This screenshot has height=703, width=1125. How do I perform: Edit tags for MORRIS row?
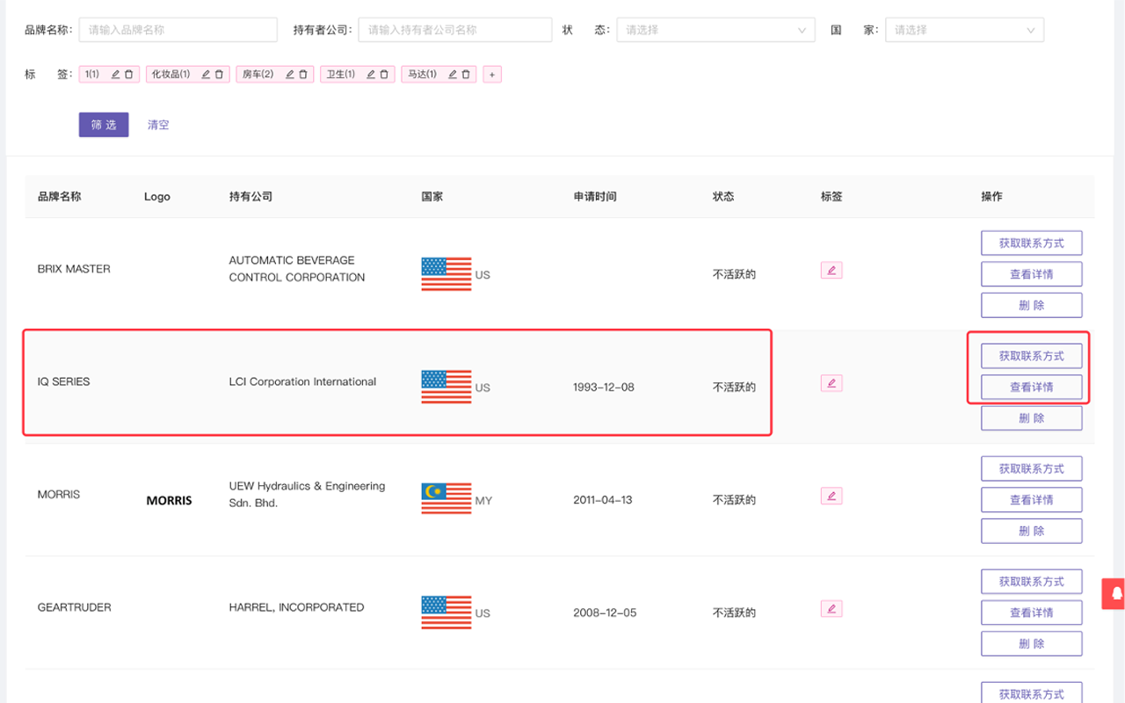(831, 496)
